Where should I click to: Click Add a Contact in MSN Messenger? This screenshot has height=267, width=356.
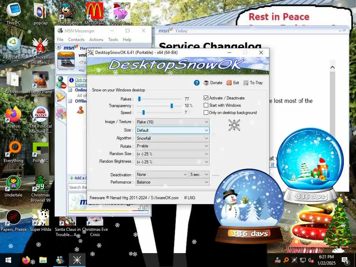pyautogui.click(x=78, y=178)
